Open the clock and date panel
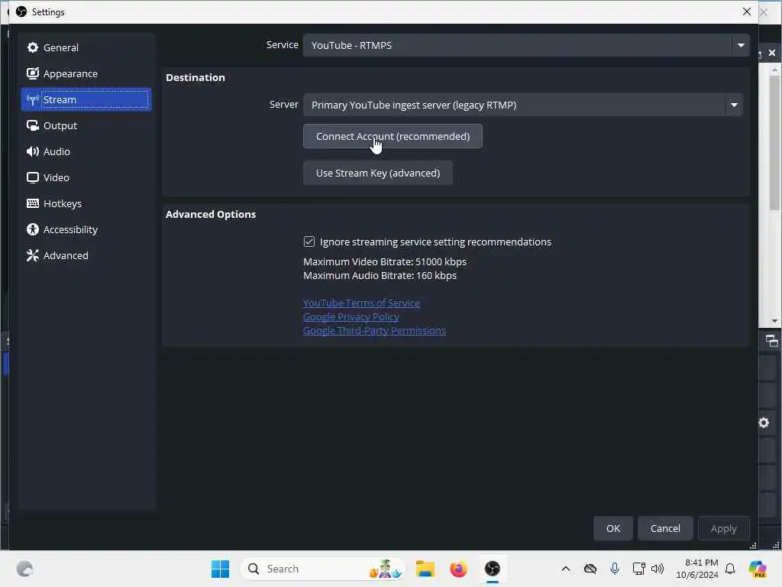The image size is (782, 587). pyautogui.click(x=696, y=569)
